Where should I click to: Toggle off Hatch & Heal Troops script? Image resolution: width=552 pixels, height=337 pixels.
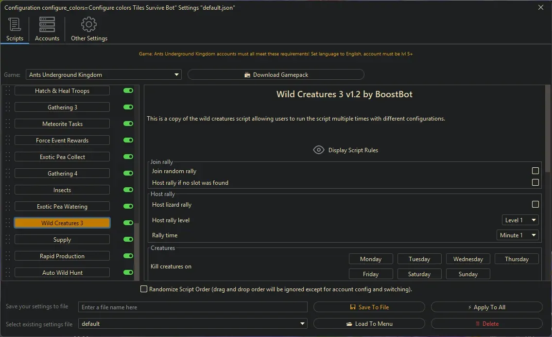128,91
